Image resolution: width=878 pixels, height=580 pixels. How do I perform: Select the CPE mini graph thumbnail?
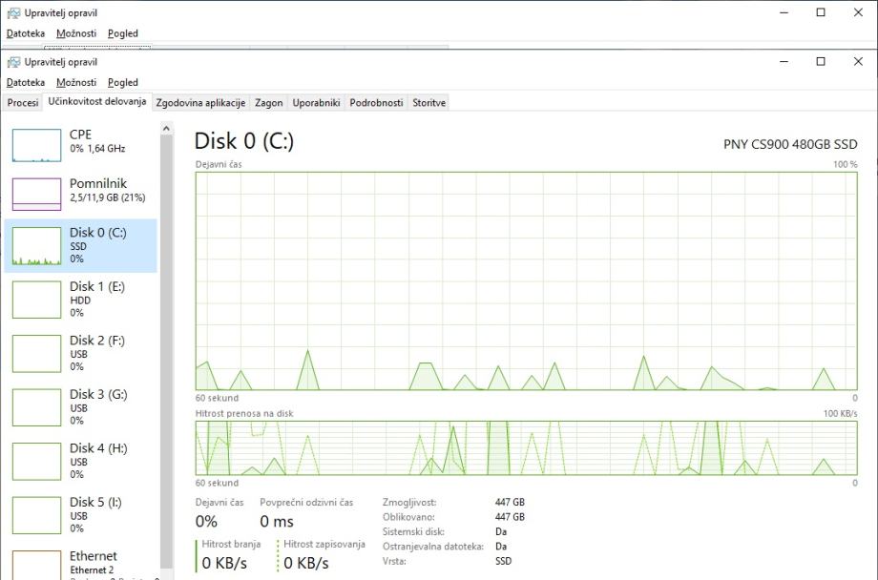click(36, 143)
